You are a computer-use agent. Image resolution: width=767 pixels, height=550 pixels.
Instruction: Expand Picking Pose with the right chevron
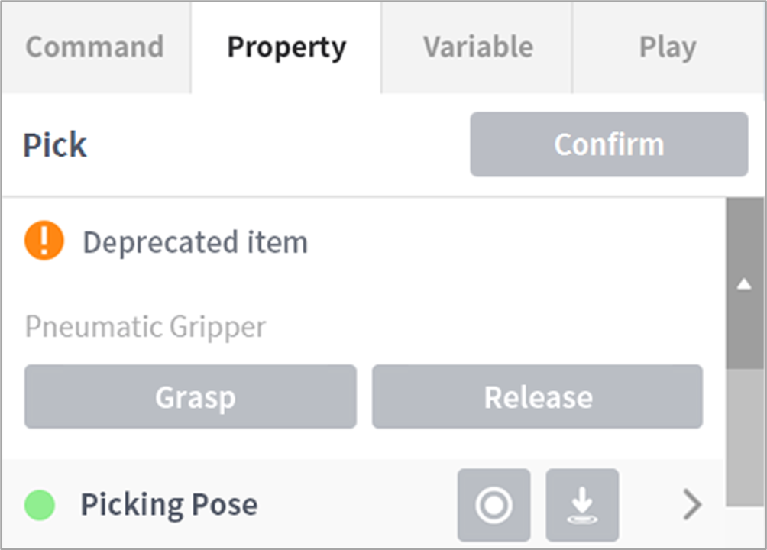[x=692, y=505]
